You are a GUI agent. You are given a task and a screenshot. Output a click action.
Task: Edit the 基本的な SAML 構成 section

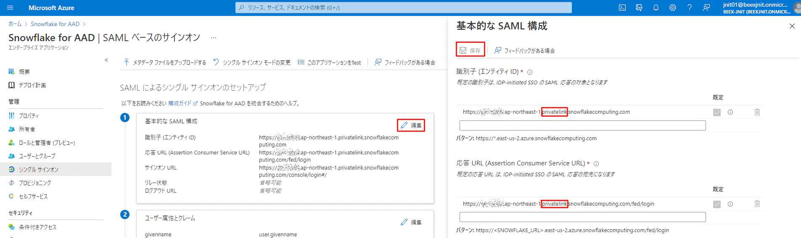(411, 126)
